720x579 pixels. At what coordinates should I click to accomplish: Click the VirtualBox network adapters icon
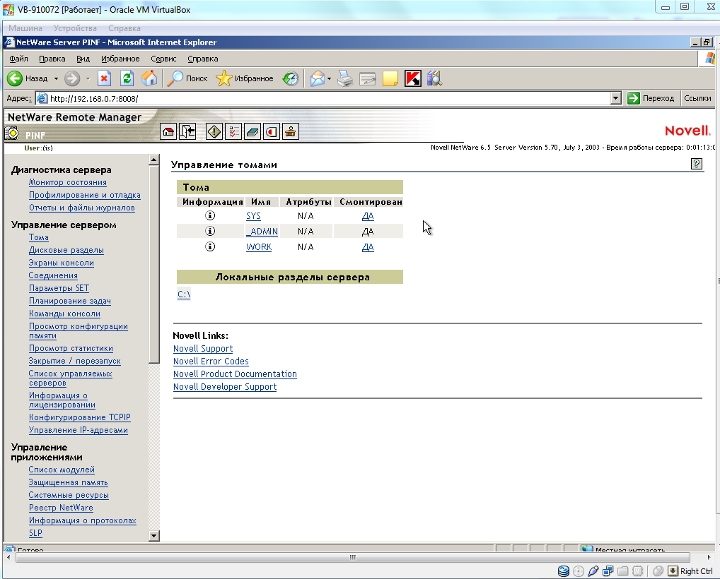[x=608, y=571]
